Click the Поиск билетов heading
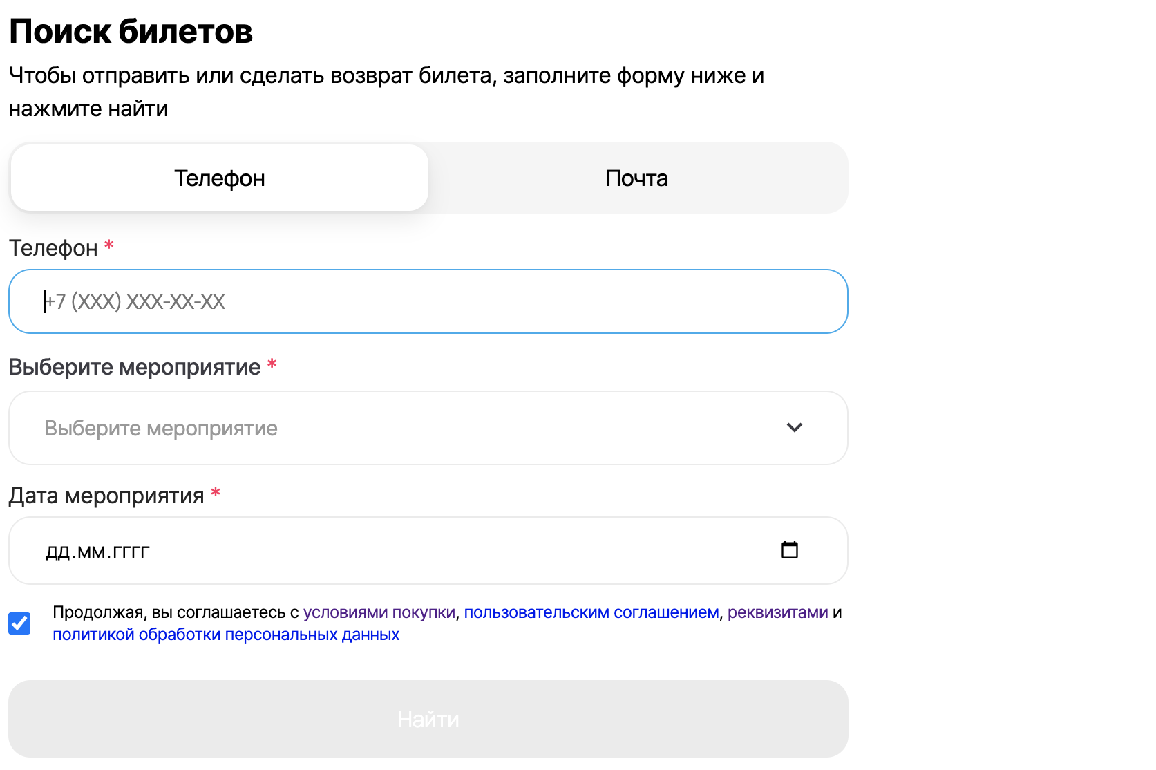 point(131,32)
